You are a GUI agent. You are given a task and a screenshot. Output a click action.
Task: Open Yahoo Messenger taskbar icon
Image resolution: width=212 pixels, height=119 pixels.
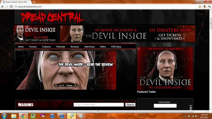coord(43,116)
